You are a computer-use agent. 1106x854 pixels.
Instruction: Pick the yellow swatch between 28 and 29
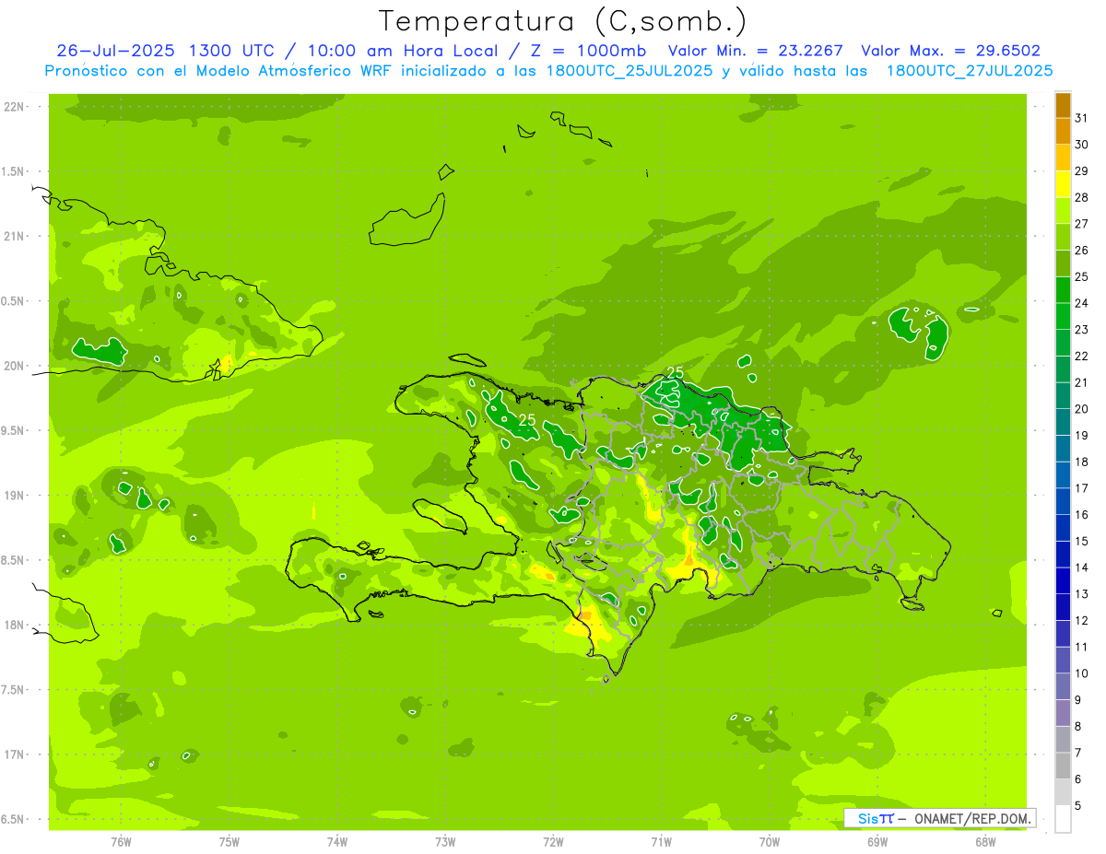tap(1063, 184)
